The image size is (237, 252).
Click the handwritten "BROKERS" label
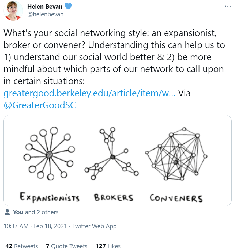113,198
